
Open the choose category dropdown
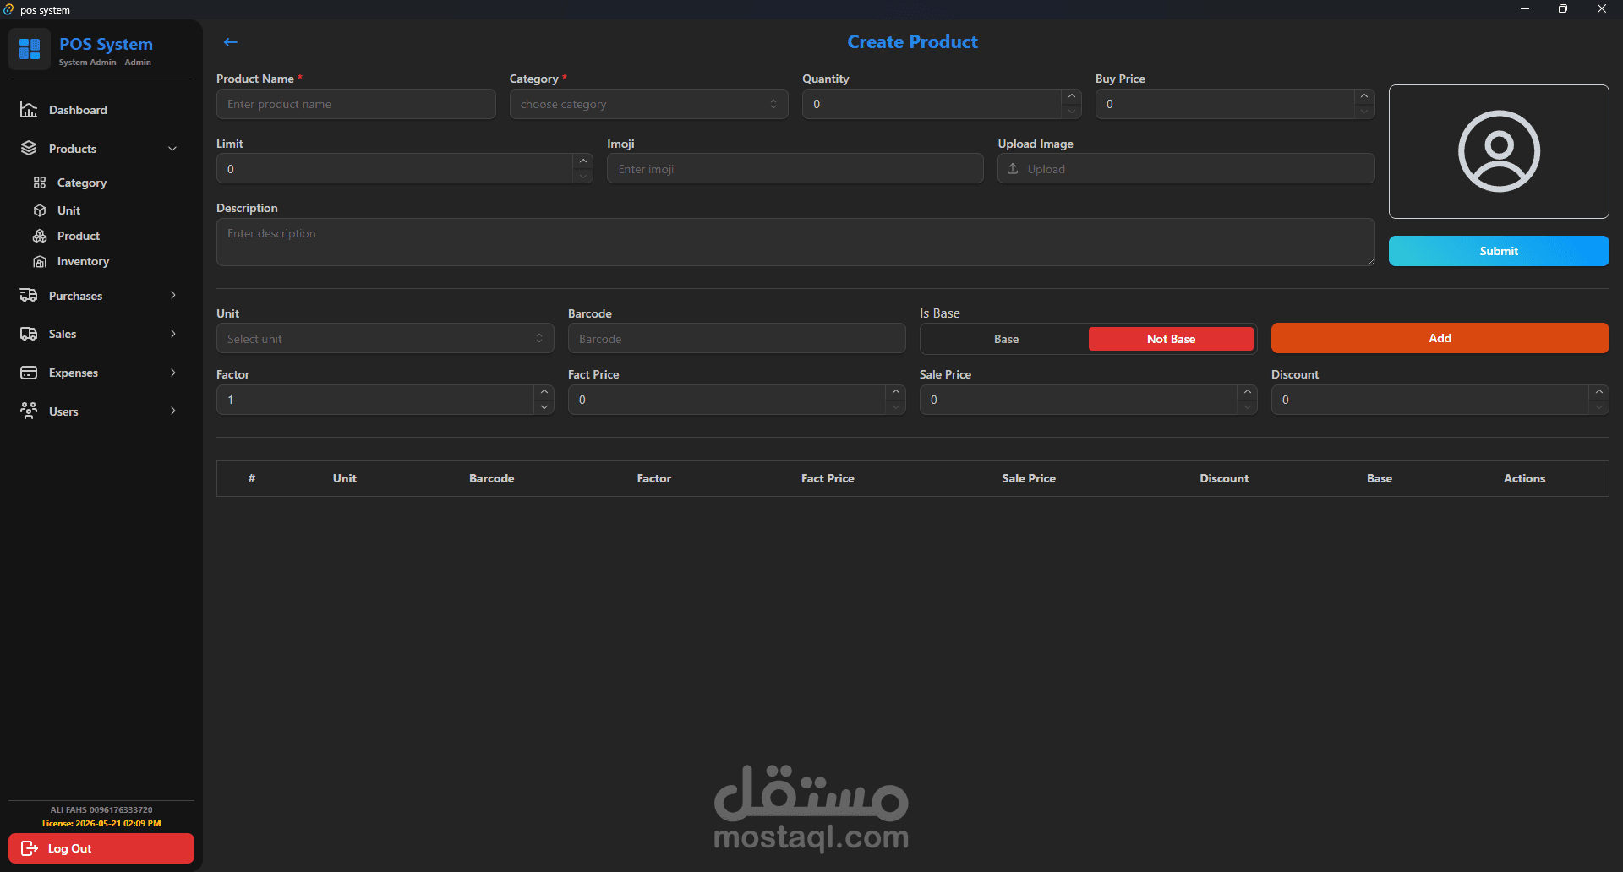click(648, 104)
